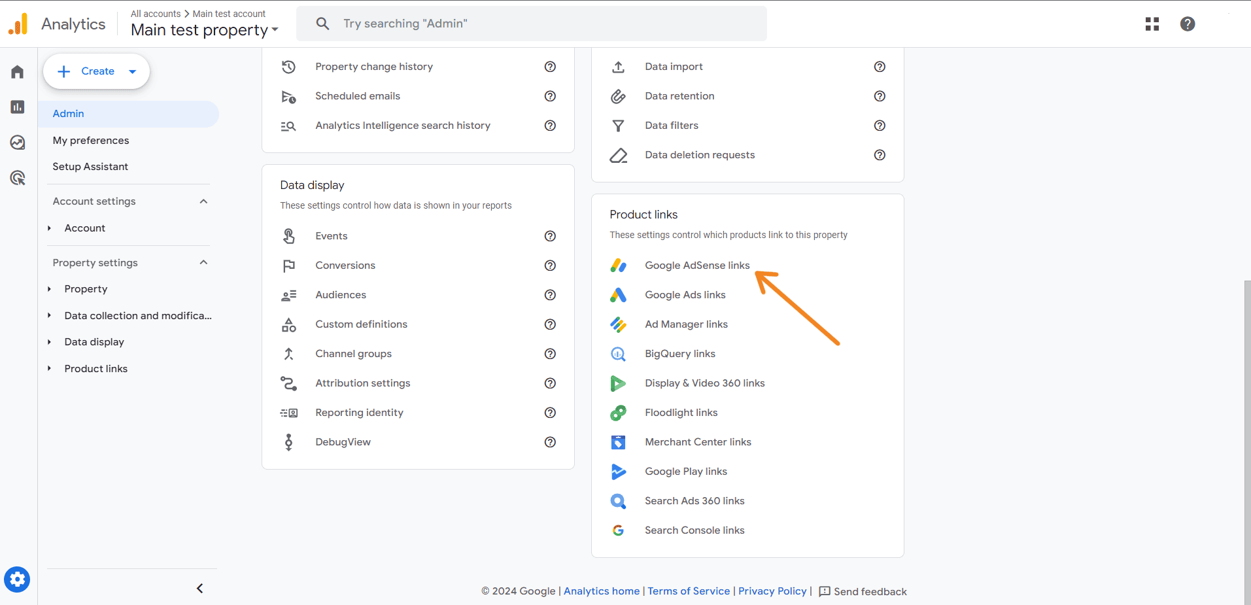Click the Google AdSense logo icon

(618, 266)
